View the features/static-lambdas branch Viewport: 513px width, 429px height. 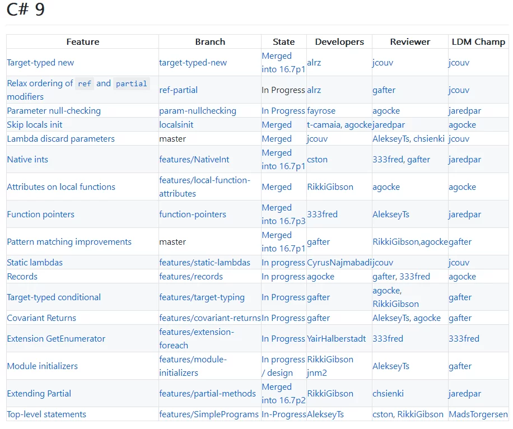click(x=204, y=263)
